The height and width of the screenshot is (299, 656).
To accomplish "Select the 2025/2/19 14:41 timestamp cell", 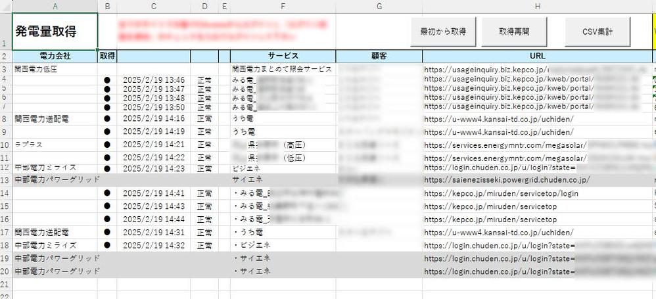I will coord(154,193).
